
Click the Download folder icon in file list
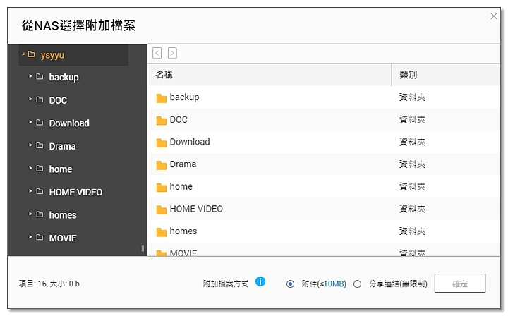[161, 142]
